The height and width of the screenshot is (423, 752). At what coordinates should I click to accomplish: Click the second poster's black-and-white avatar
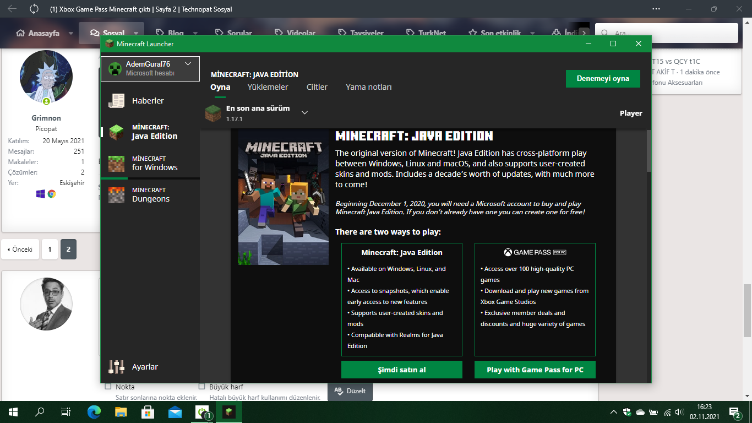pos(46,304)
